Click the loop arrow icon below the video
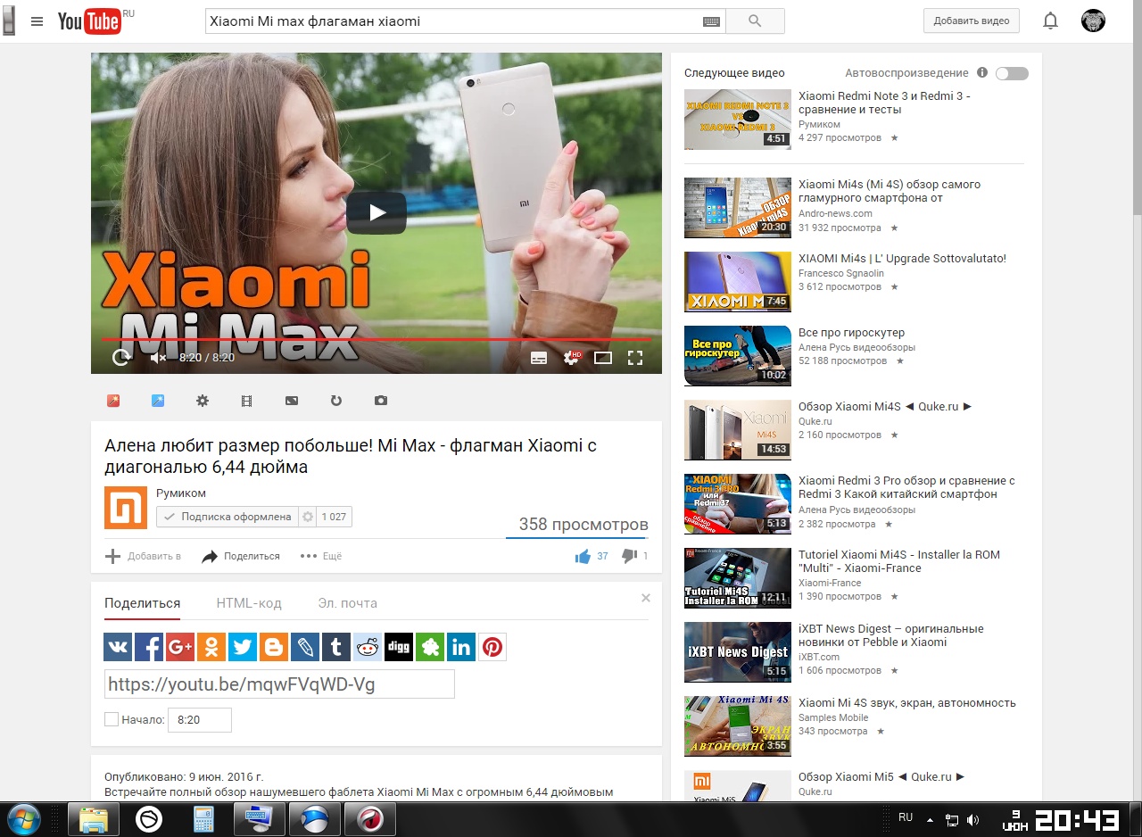This screenshot has width=1142, height=837. 336,402
